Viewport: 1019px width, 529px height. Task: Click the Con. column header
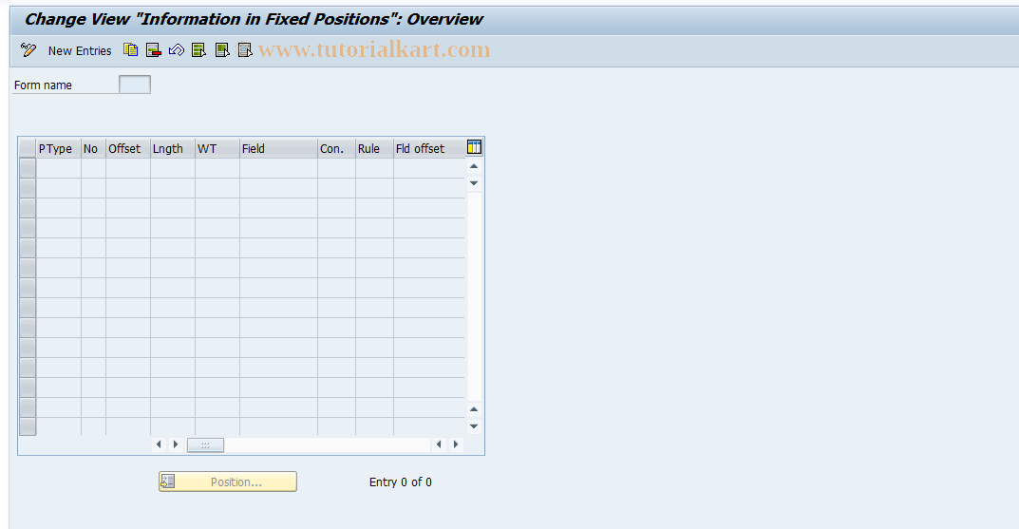click(336, 149)
